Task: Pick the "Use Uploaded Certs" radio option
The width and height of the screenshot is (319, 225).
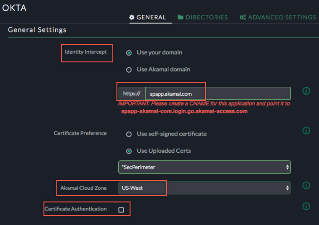Action: [129, 151]
